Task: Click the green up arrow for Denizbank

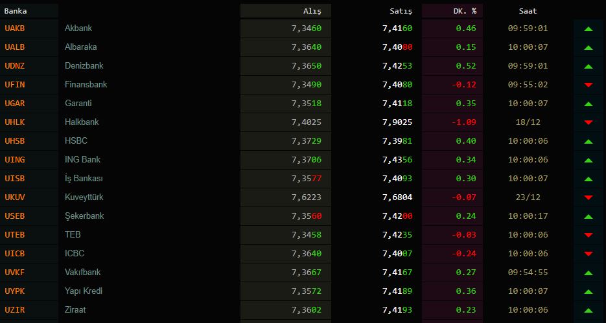Action: 589,67
